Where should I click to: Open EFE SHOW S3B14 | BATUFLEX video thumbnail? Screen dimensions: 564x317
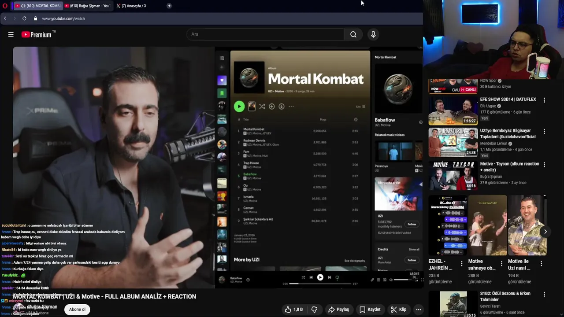point(453,111)
